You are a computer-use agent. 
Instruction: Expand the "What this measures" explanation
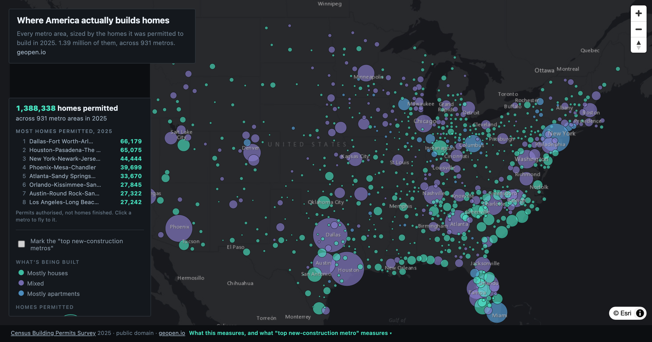[x=290, y=333]
